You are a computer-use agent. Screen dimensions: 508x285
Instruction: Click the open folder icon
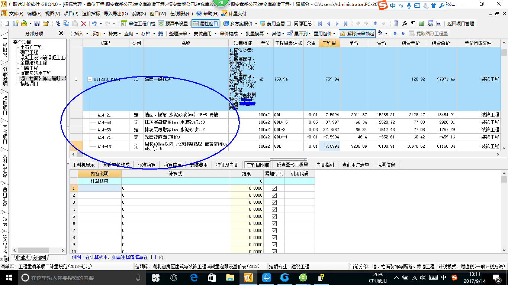(x=24, y=23)
